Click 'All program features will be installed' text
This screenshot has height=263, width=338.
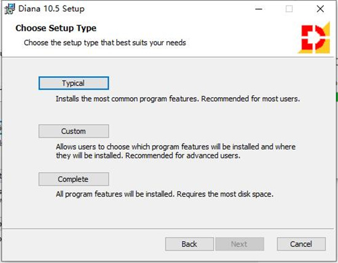click(x=115, y=194)
